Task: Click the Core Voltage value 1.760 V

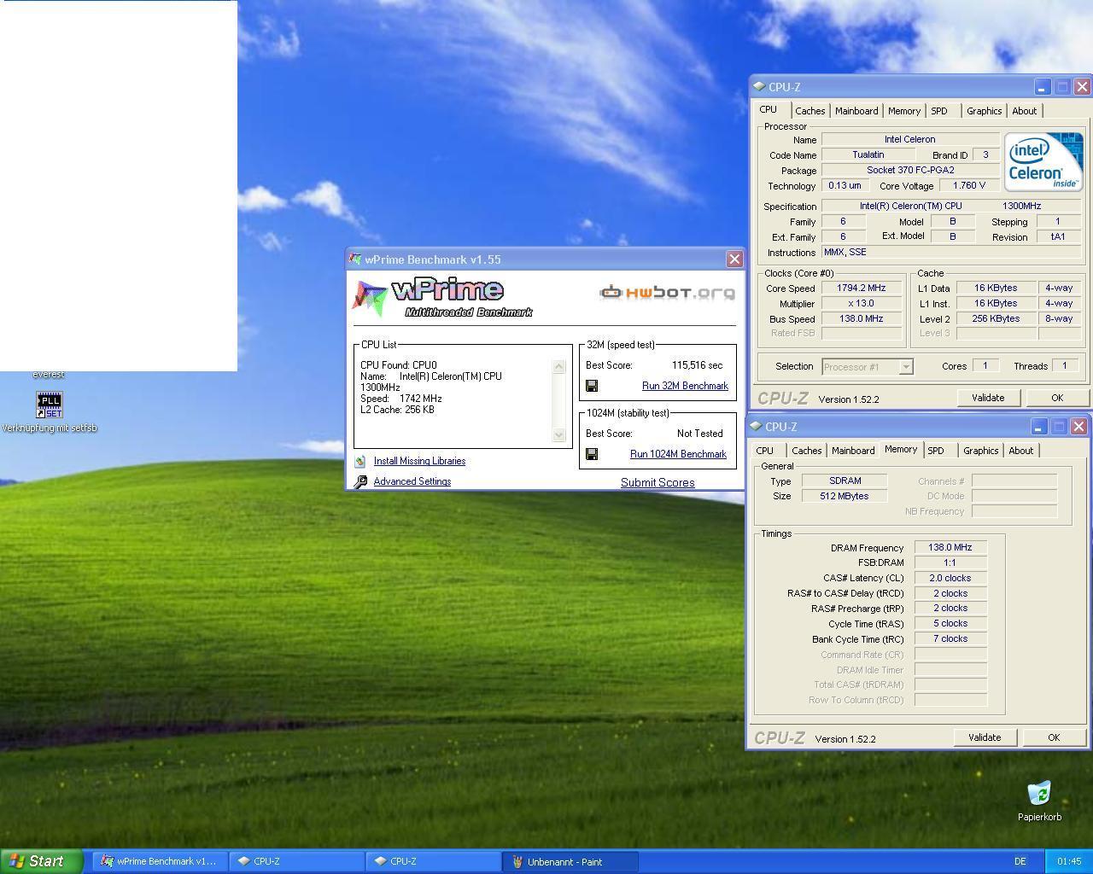Action: pyautogui.click(x=969, y=185)
